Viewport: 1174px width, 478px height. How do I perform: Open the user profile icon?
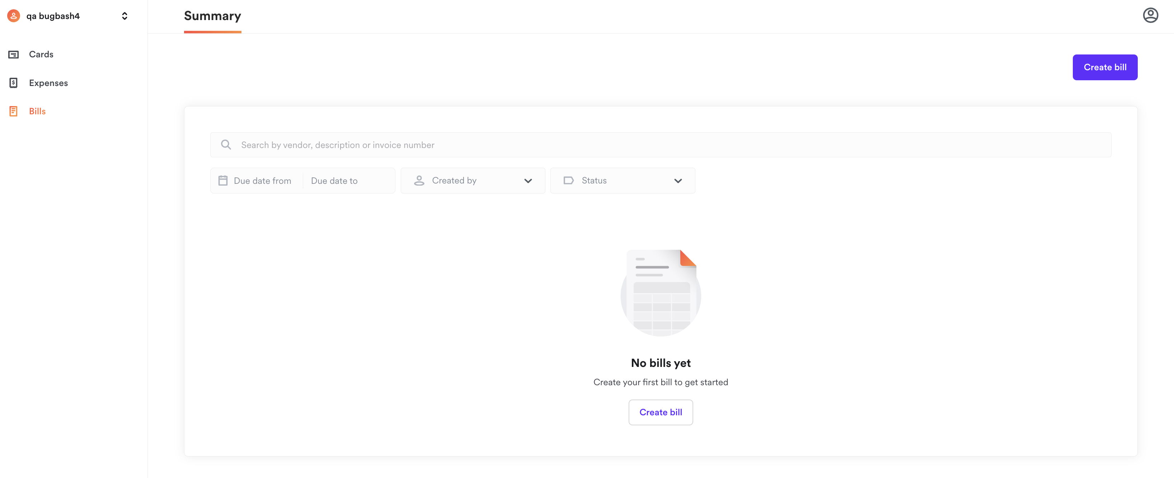[x=1150, y=15]
